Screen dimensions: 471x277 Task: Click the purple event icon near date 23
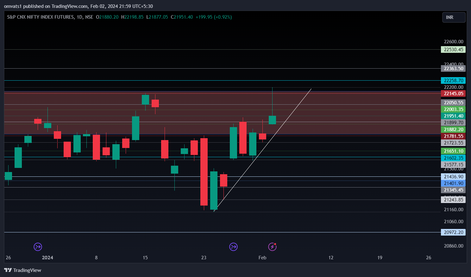[233, 247]
